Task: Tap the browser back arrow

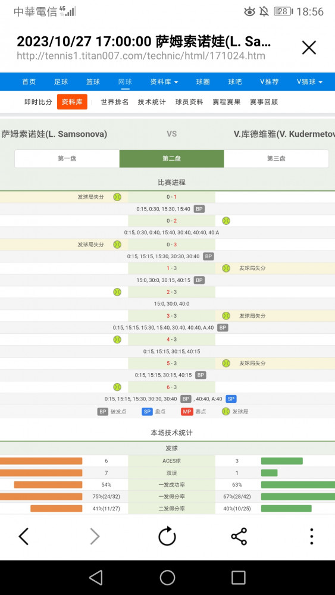Action: pos(24,537)
